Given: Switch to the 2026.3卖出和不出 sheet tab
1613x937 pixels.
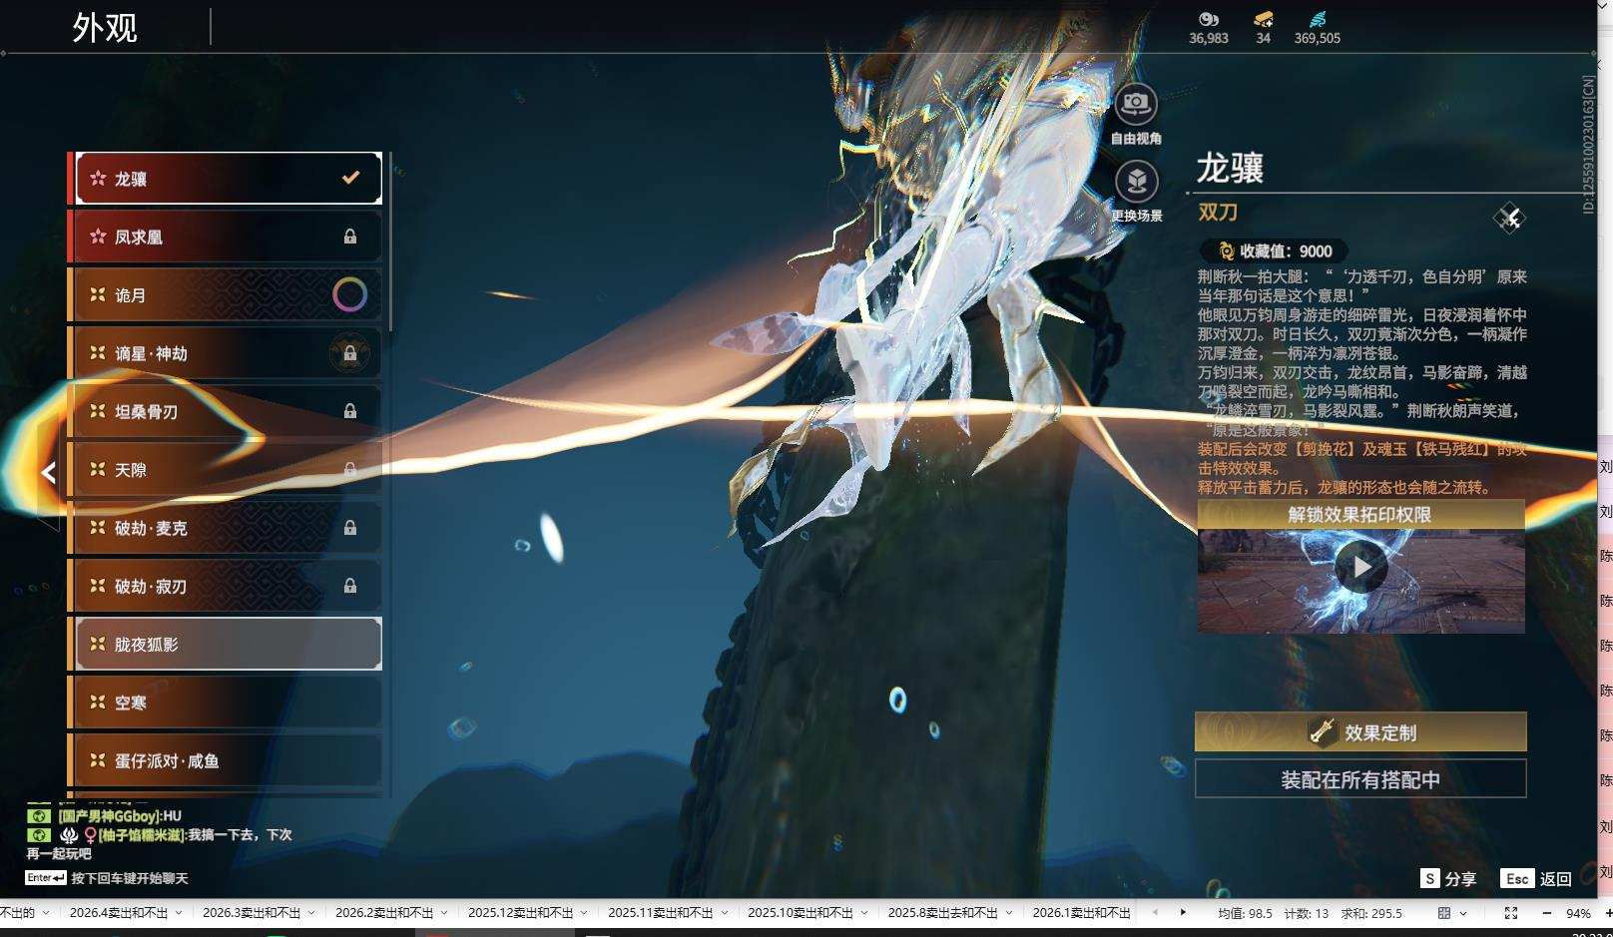Looking at the screenshot, I should 252,913.
